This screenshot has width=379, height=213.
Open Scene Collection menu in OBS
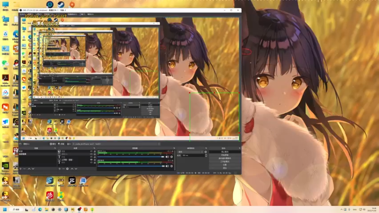click(72, 14)
